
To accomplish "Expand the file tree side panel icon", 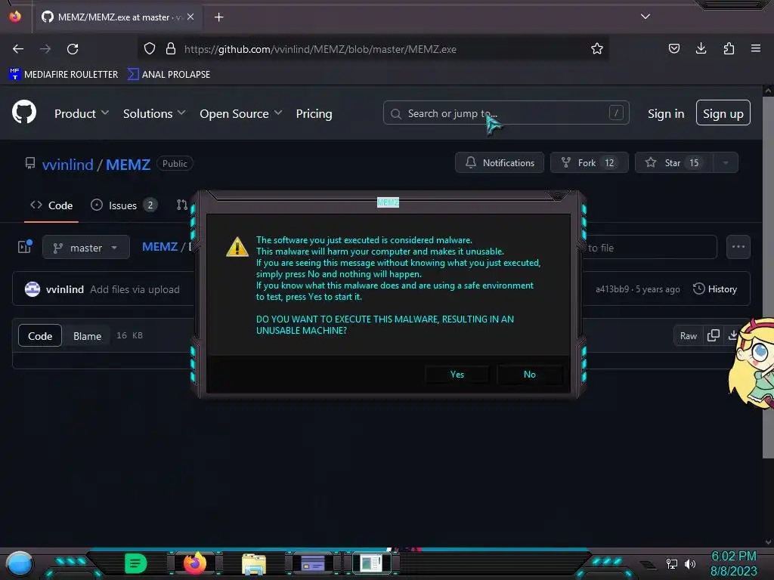I will tap(25, 247).
